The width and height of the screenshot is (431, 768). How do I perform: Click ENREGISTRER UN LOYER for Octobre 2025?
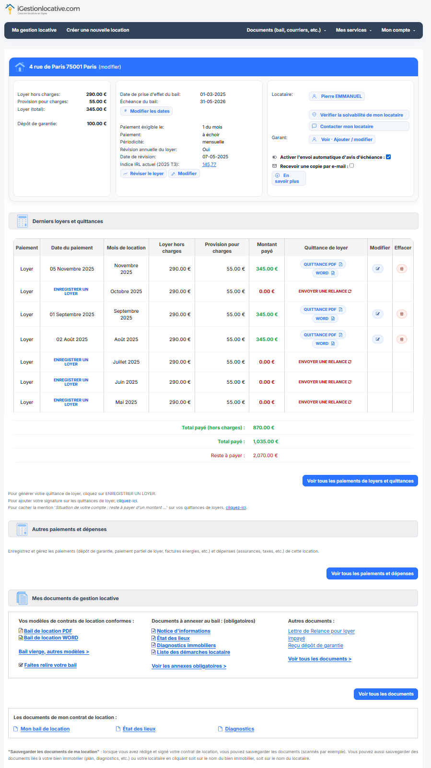click(71, 292)
